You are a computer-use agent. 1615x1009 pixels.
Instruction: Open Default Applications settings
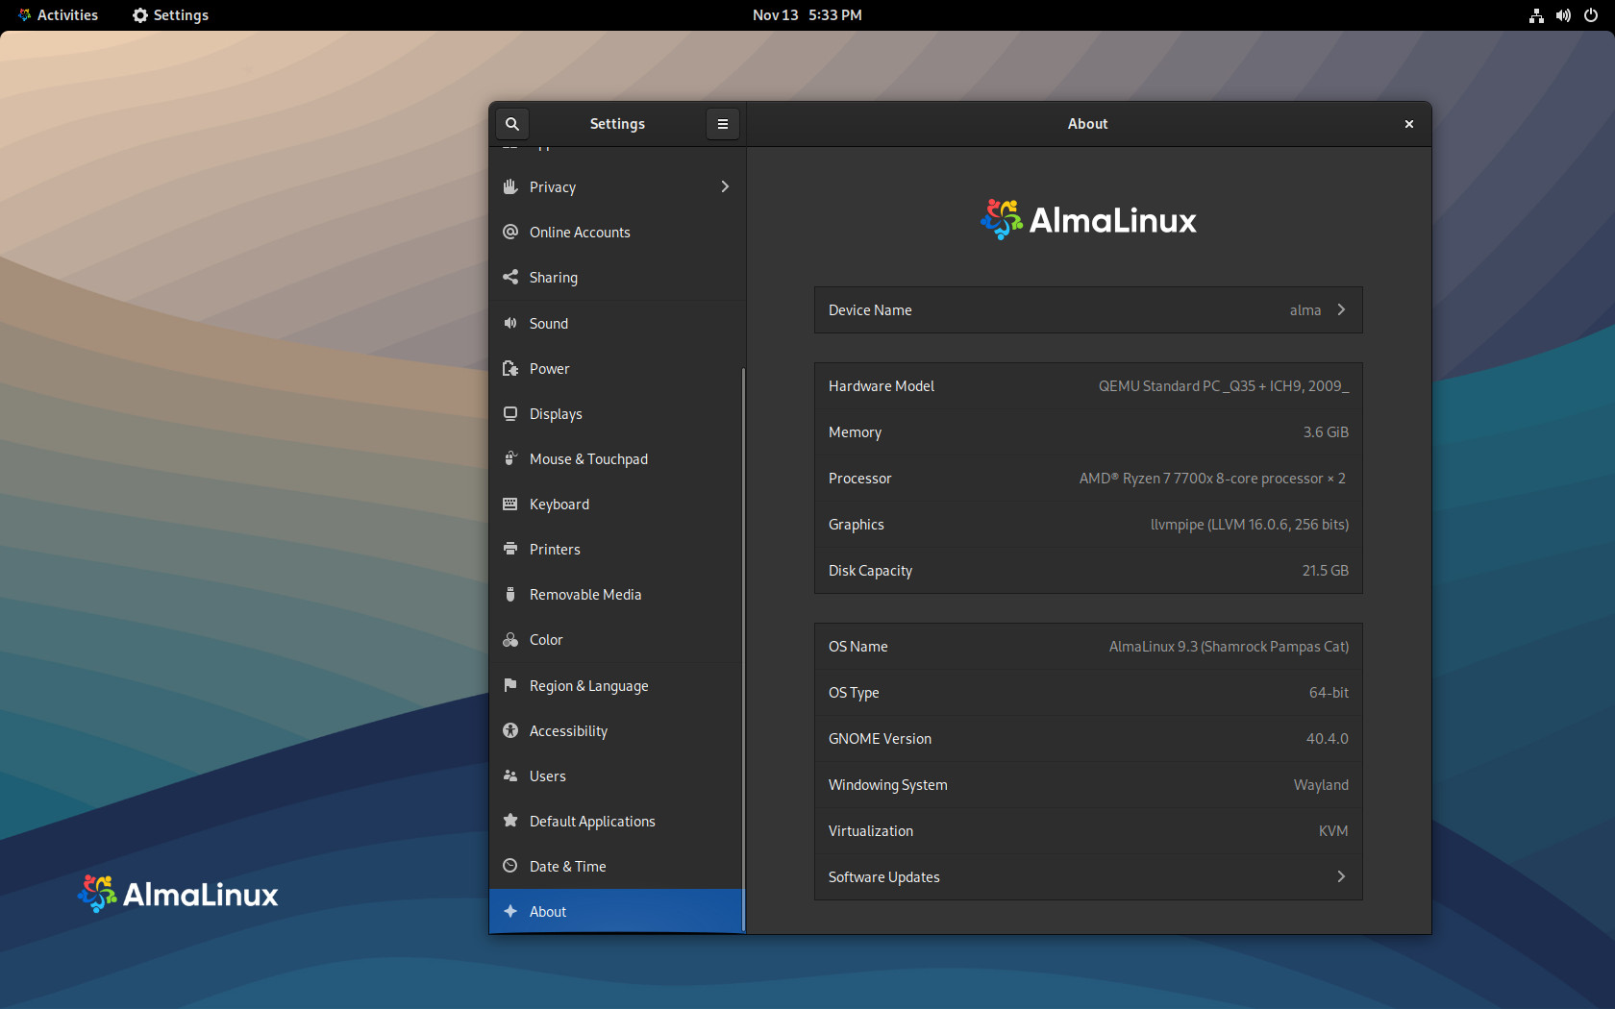(x=616, y=822)
